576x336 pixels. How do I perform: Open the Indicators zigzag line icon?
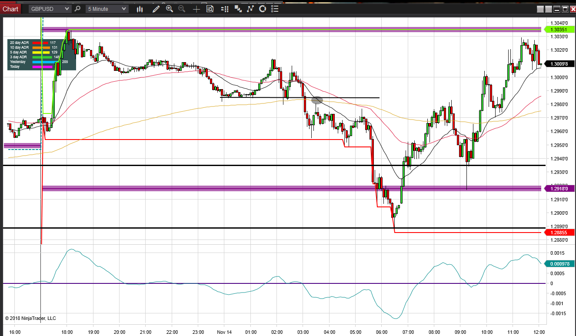click(x=250, y=9)
